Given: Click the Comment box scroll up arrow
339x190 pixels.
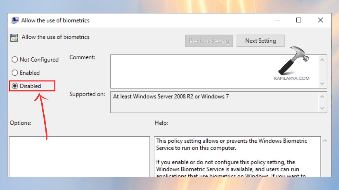Looking at the screenshot, I should pos(322,60).
